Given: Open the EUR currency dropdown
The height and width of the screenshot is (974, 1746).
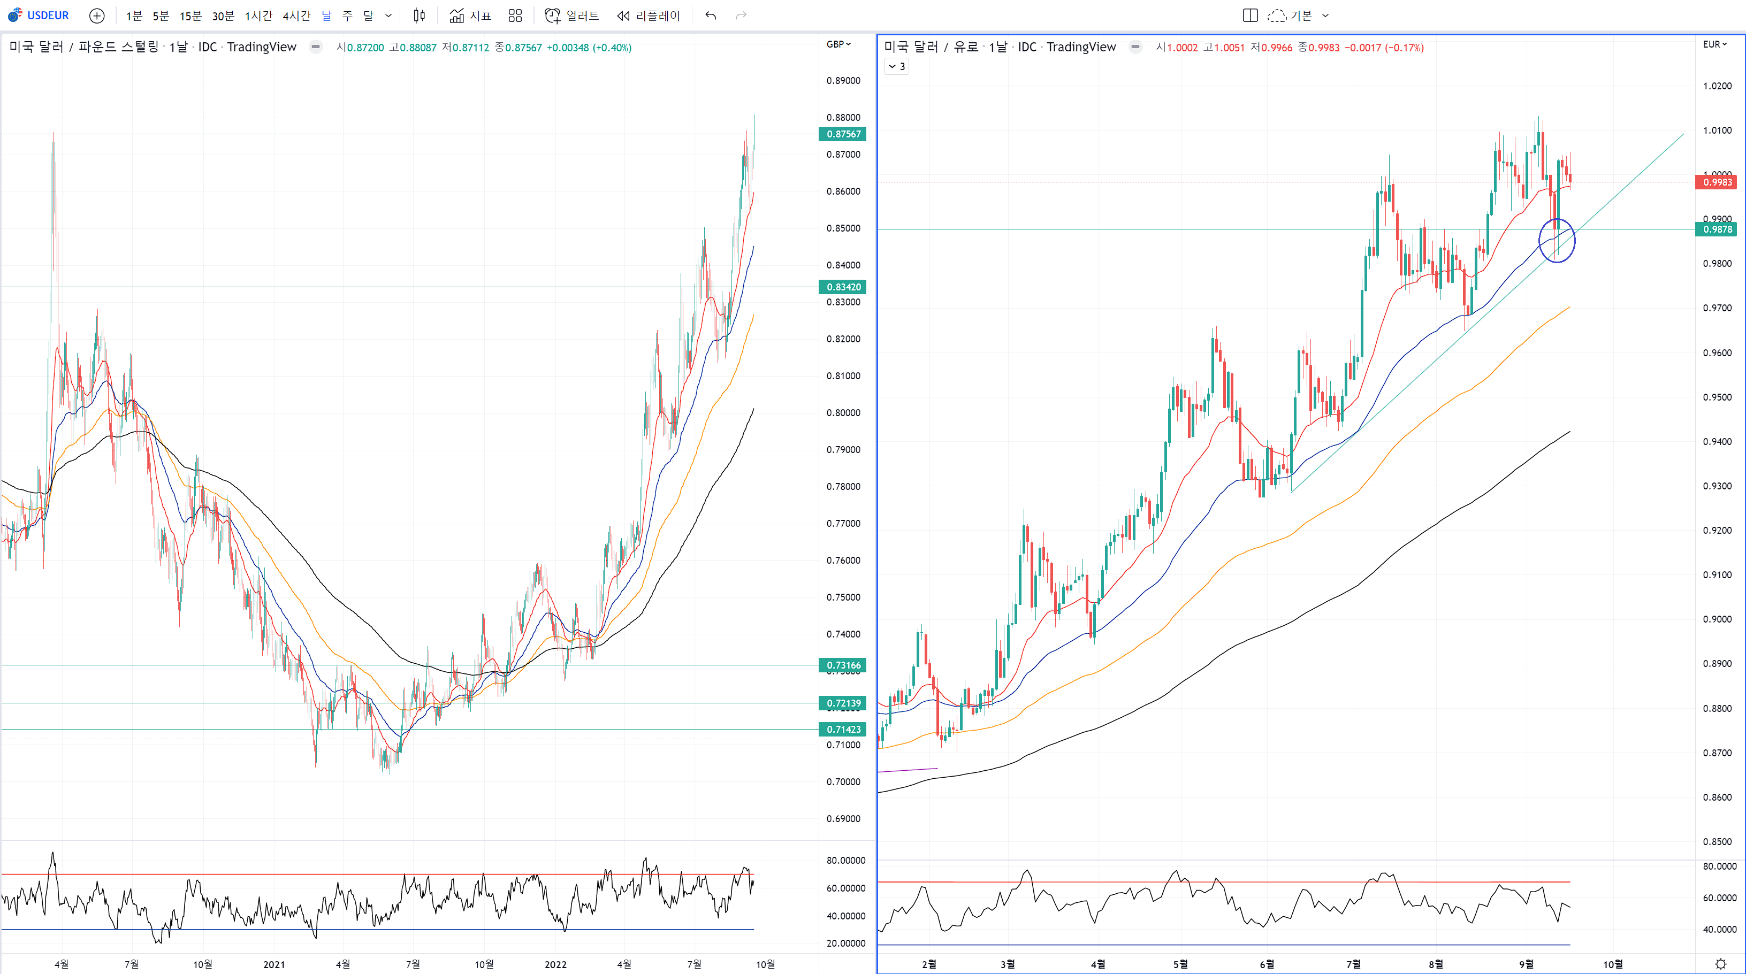Looking at the screenshot, I should (1715, 44).
